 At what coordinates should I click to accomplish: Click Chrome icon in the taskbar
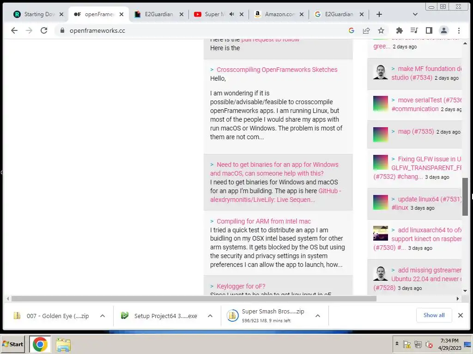click(x=40, y=344)
